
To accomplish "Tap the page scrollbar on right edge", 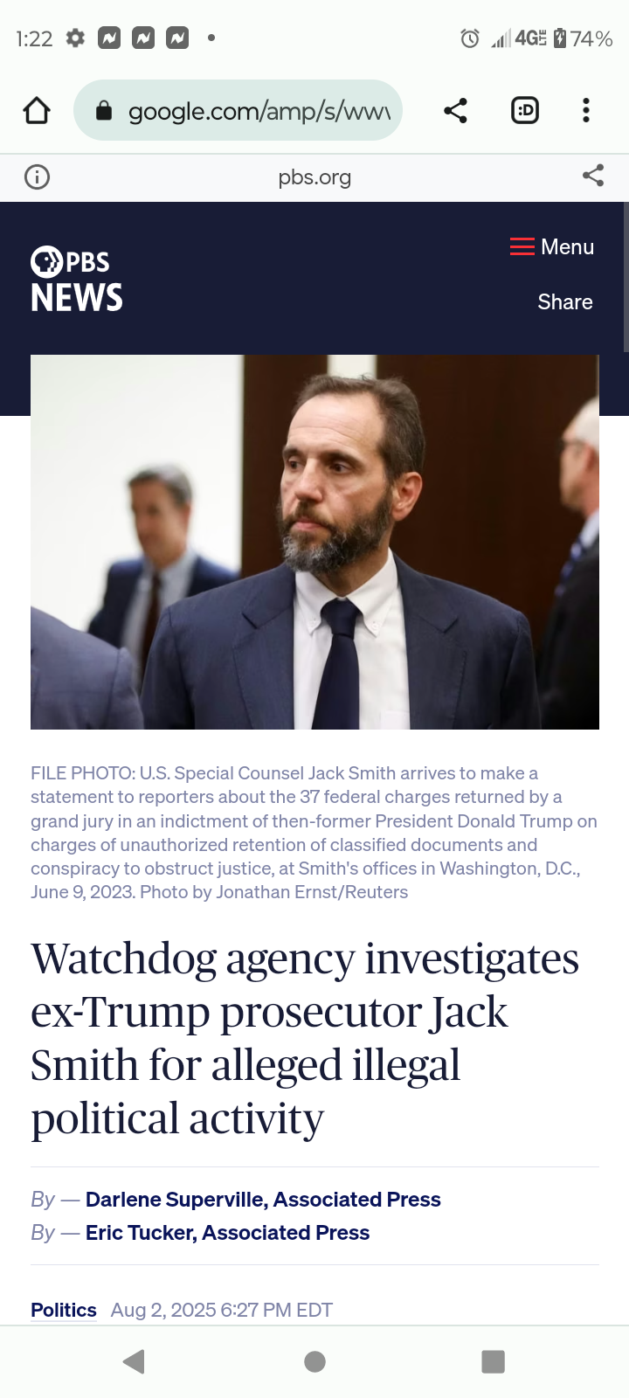I will (626, 278).
